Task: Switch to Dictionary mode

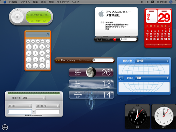Action: coord(68,60)
